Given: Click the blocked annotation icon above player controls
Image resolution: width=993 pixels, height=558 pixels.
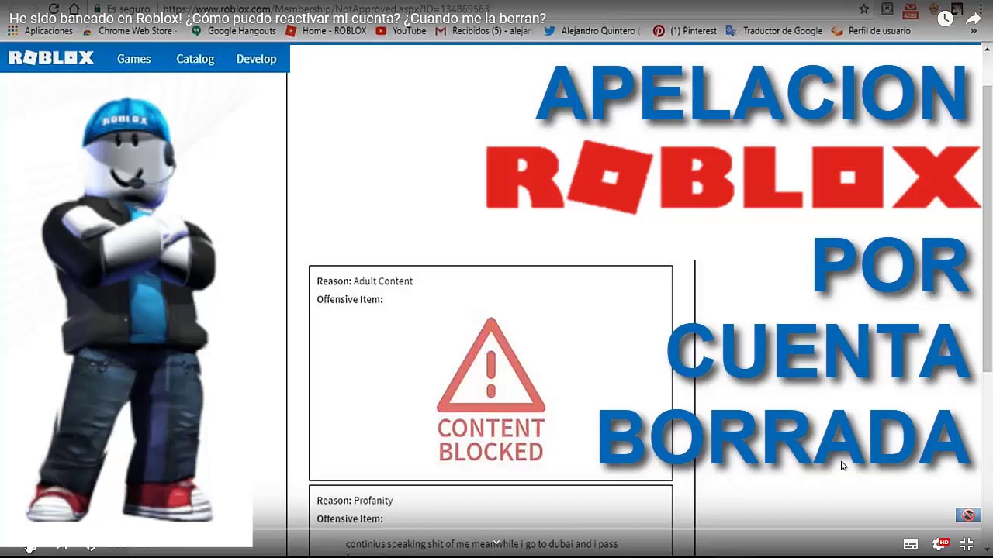Looking at the screenshot, I should click(x=968, y=515).
